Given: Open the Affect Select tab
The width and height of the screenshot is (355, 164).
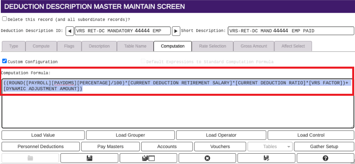Looking at the screenshot, I should (x=293, y=46).
